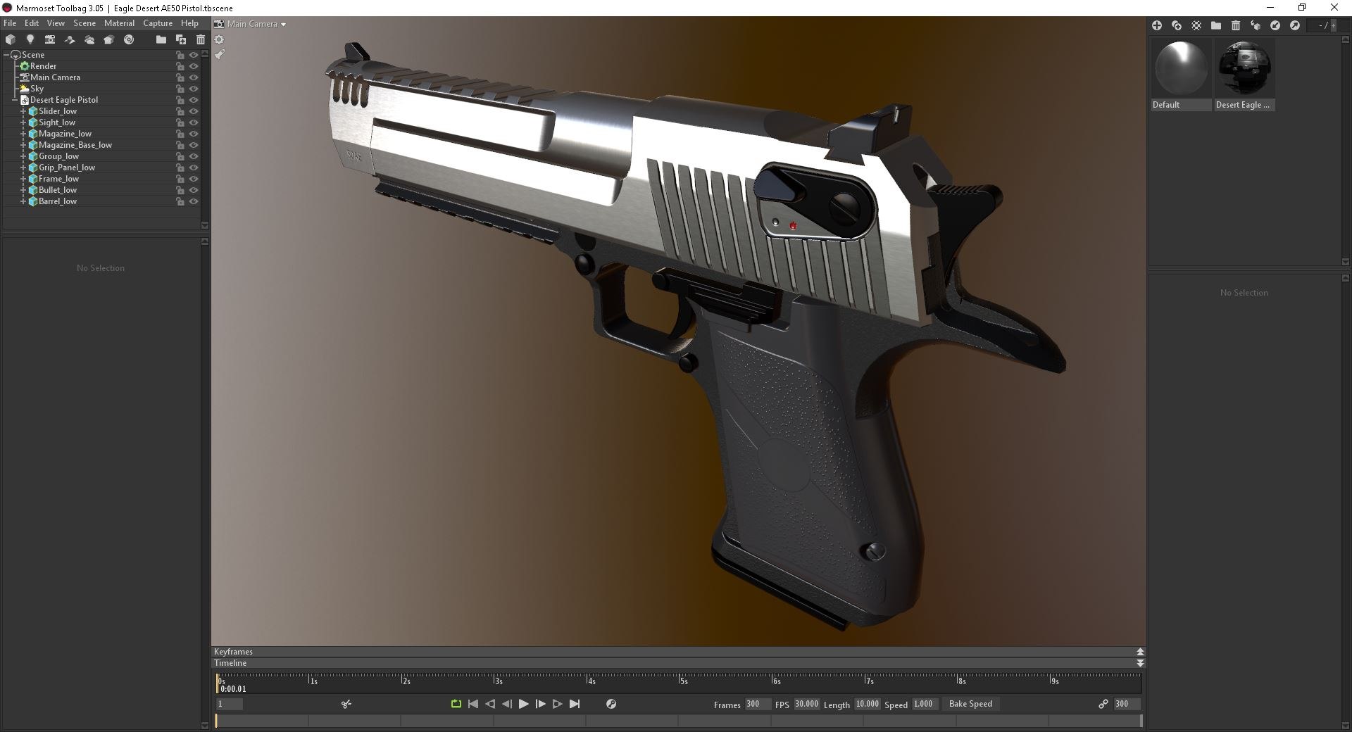Open the Scene menu

[84, 23]
